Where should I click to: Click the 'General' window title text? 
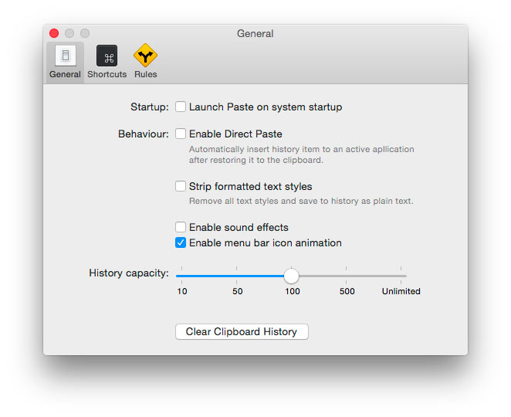(x=255, y=33)
